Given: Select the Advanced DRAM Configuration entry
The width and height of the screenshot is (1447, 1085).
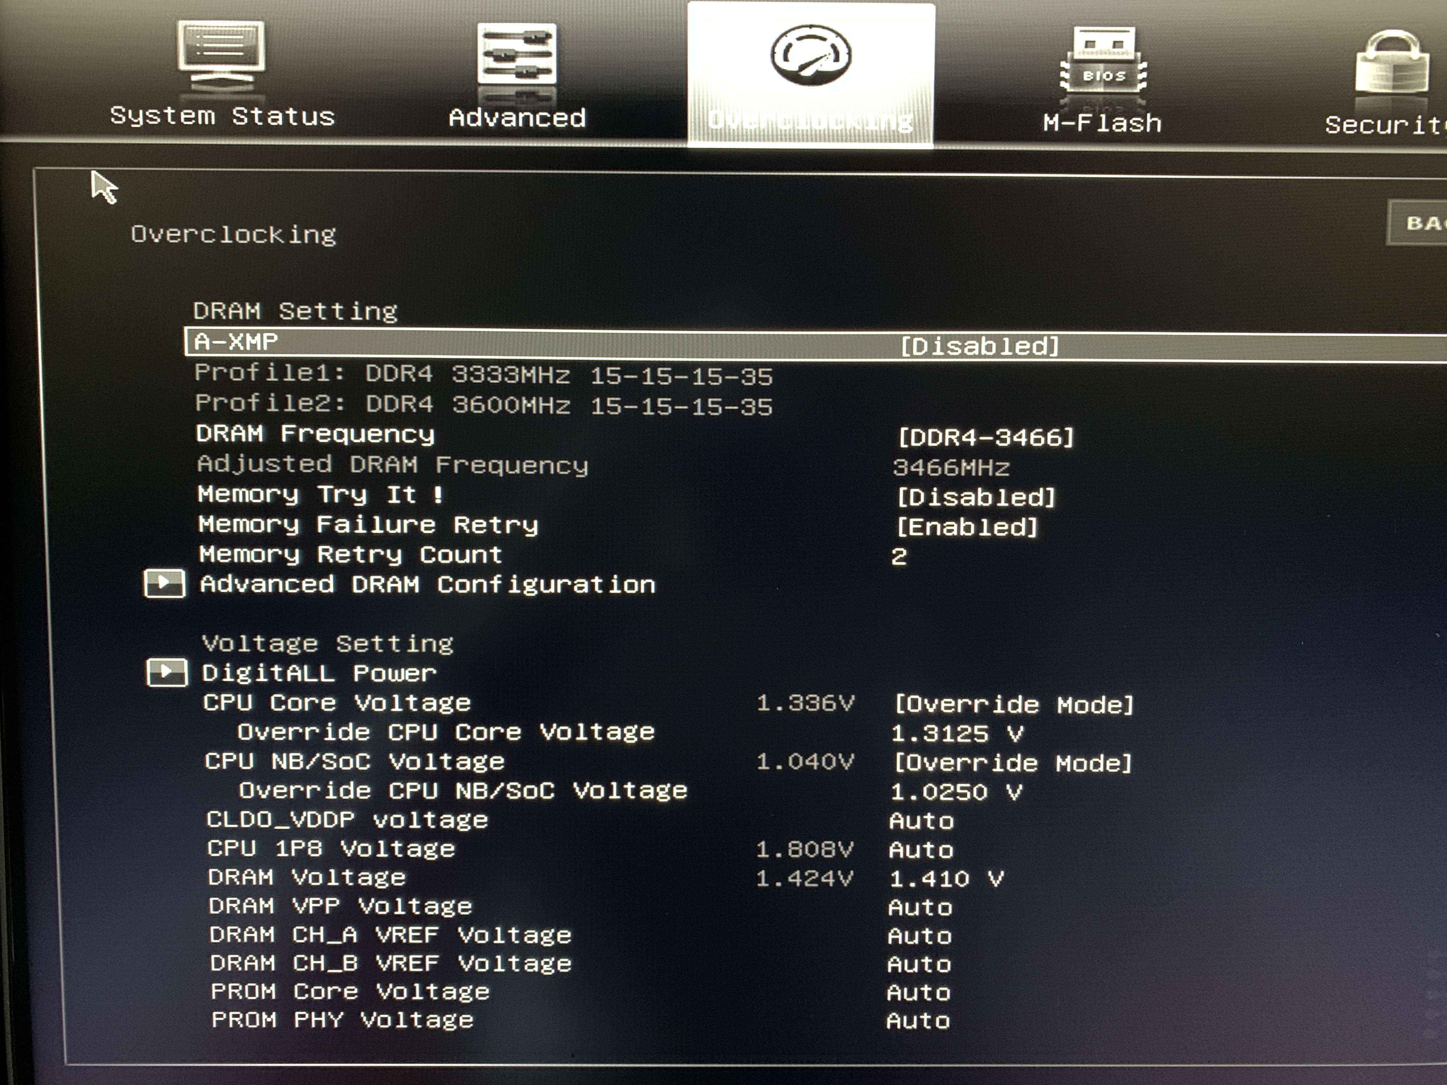Looking at the screenshot, I should (x=427, y=585).
